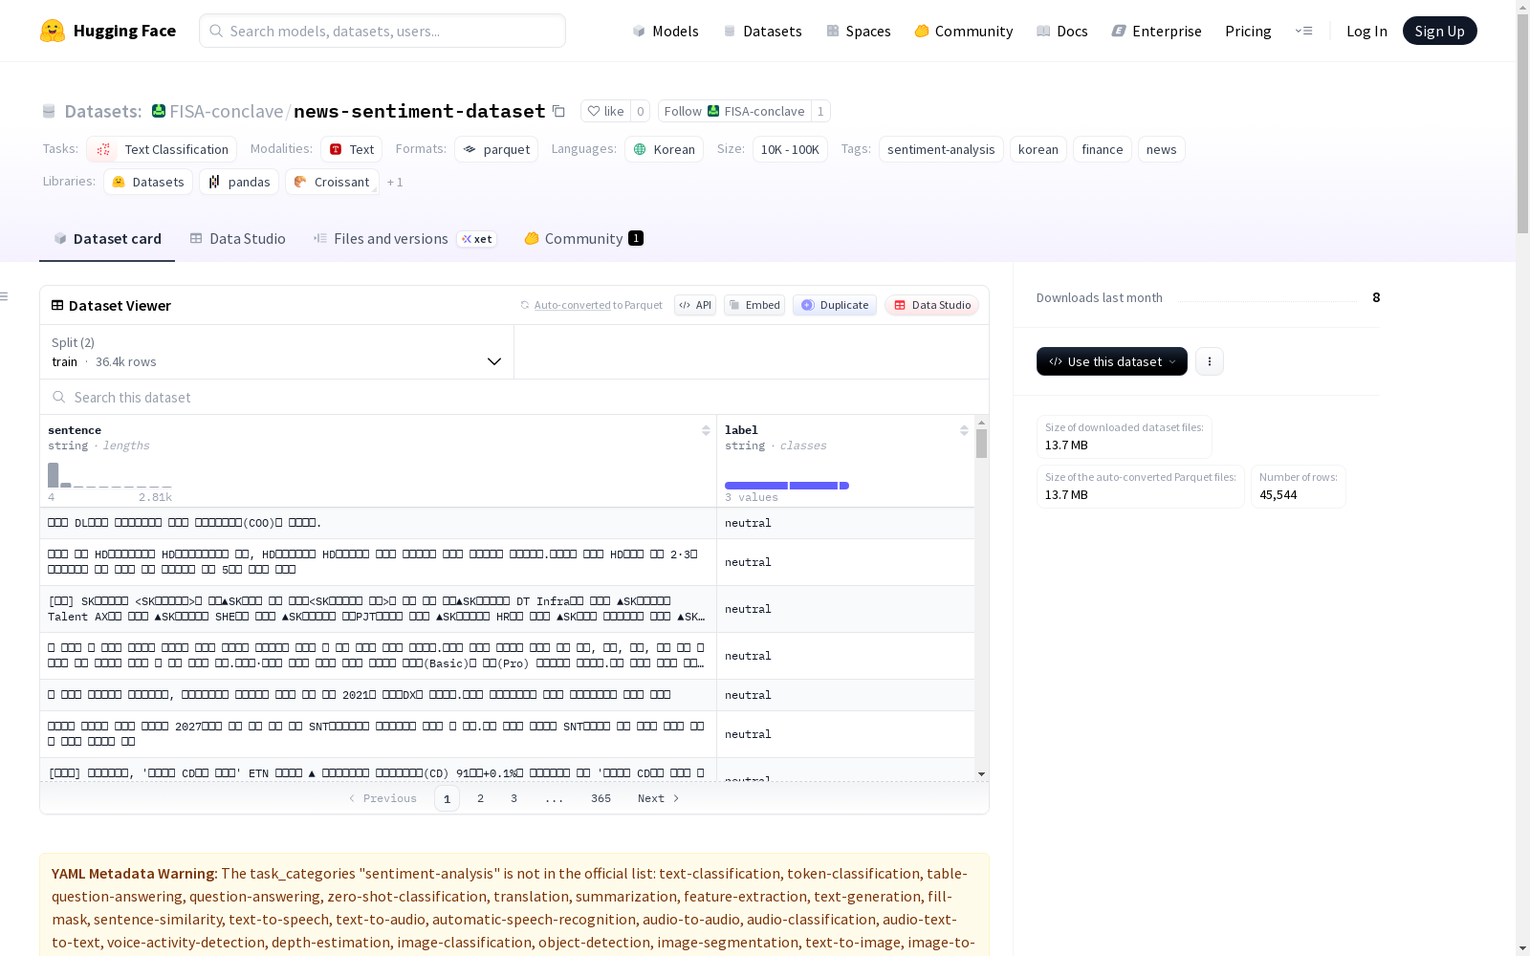Click the sort icon on label column

(964, 430)
